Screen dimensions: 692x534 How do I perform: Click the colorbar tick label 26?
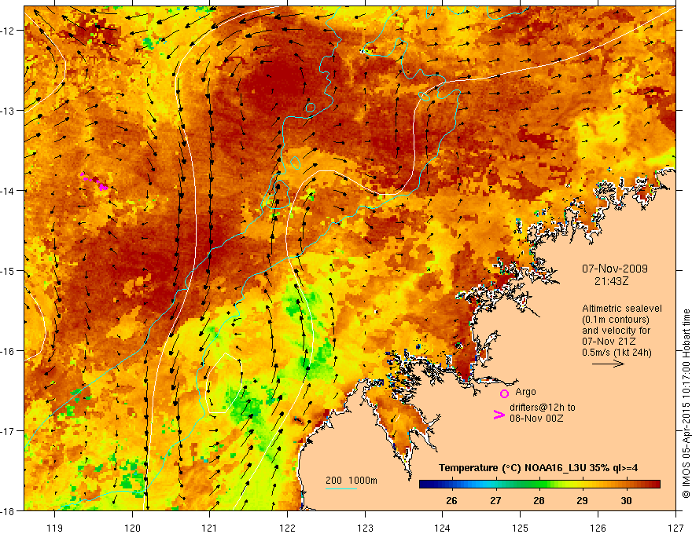pos(451,500)
